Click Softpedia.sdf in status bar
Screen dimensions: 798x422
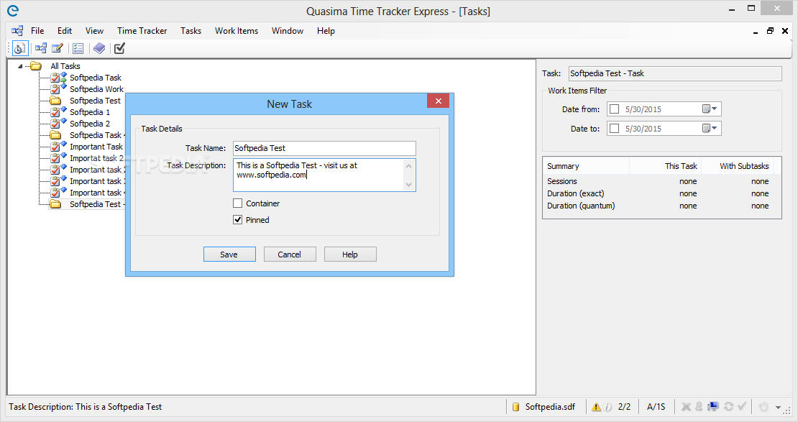[x=550, y=407]
